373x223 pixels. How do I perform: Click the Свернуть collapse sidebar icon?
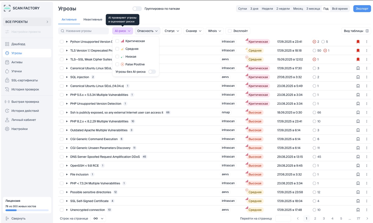[x=7, y=219]
